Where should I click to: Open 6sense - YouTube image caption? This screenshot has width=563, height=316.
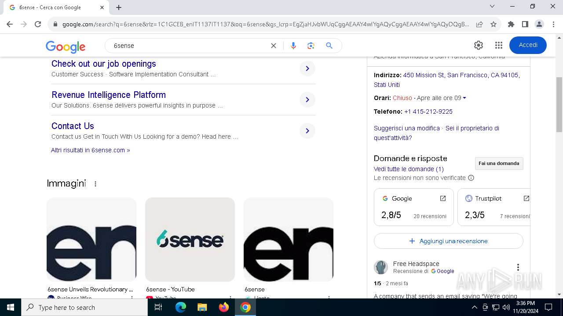(170, 289)
